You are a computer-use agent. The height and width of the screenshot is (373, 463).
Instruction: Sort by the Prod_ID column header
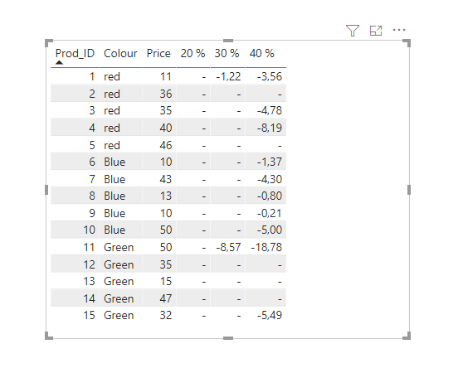75,53
